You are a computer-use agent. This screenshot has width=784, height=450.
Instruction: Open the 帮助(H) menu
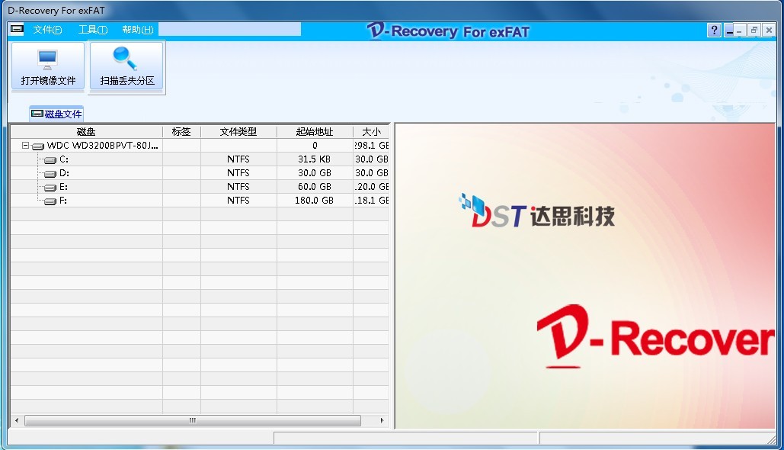(137, 30)
